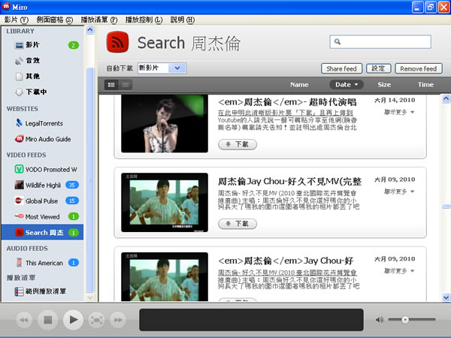Select Global Pulse feed icon
Viewport: 451px width, 338px height.
20,201
